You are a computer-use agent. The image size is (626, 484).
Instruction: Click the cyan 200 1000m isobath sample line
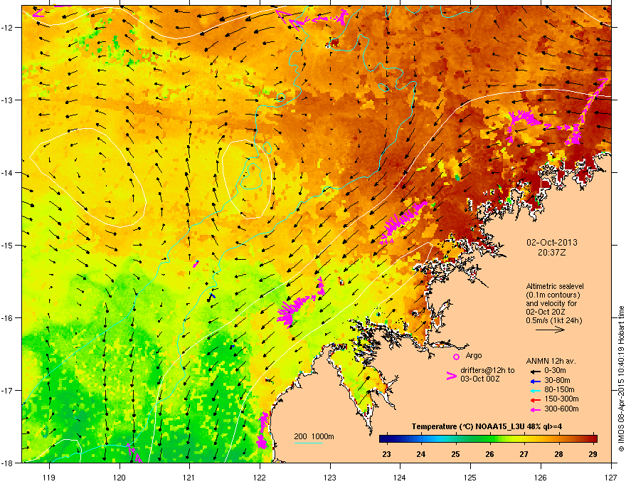[308, 443]
